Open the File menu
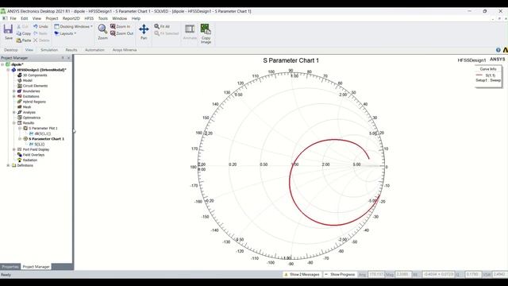This screenshot has height=286, width=508. [13, 18]
